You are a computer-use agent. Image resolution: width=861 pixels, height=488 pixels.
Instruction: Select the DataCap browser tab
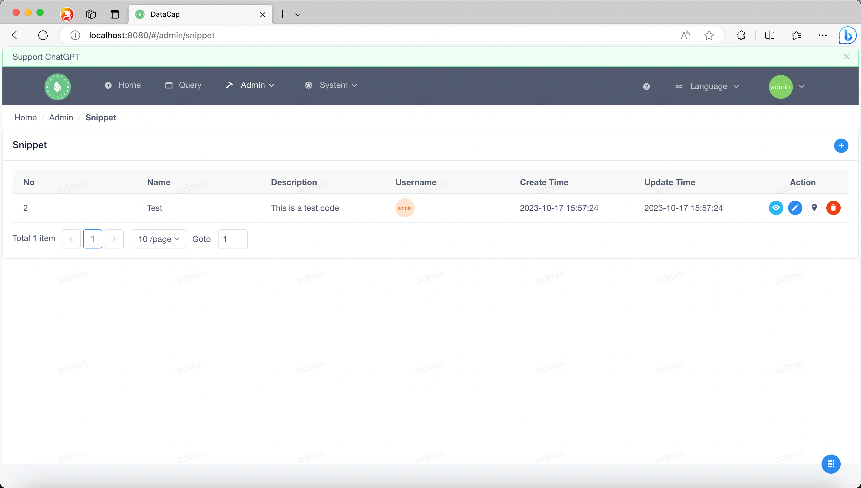pyautogui.click(x=200, y=14)
